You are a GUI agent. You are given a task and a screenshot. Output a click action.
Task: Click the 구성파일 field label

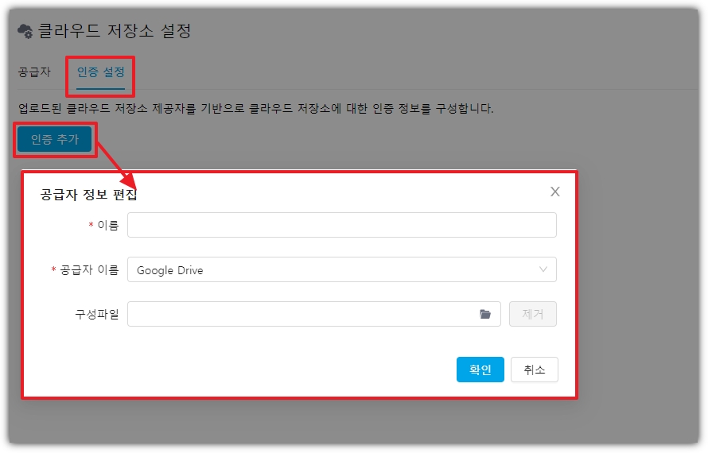[97, 315]
